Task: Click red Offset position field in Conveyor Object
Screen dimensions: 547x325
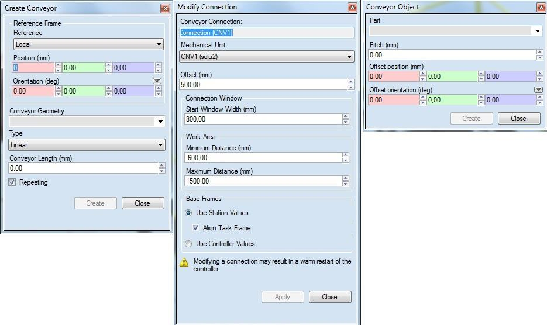Action: [394, 77]
